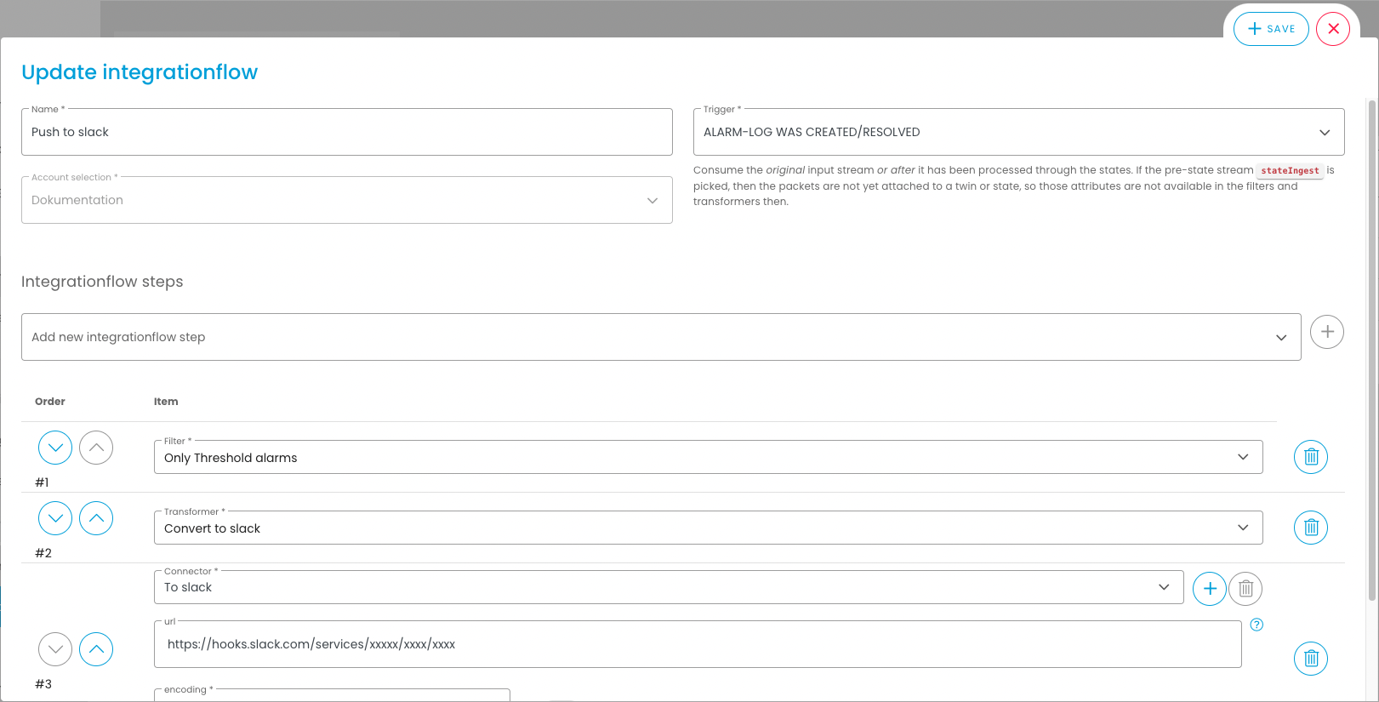Delete step #3 connector row

1310,659
